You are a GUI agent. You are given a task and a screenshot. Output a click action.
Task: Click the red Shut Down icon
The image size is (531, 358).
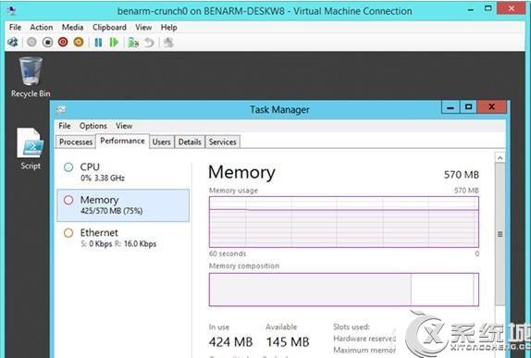(x=63, y=43)
